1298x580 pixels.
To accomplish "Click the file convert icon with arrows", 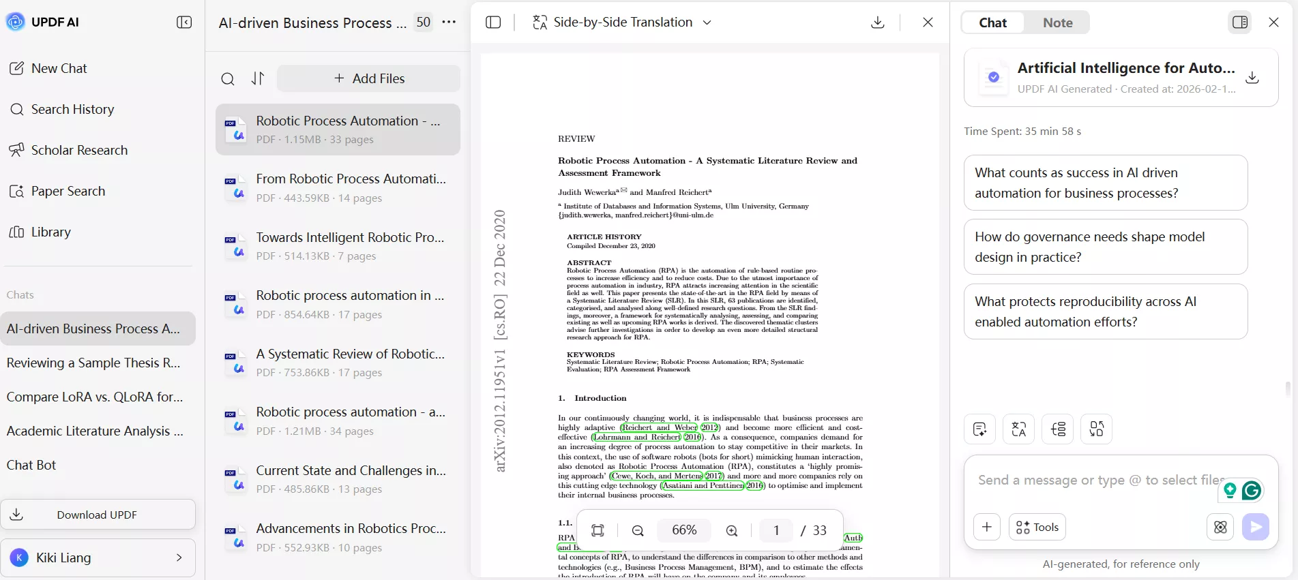I will tap(1097, 429).
